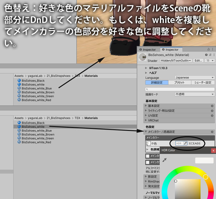Viewport: 216px width, 199px height.
Task: Open the gear menu for メインカラー / 透過設定
Action: (212, 132)
